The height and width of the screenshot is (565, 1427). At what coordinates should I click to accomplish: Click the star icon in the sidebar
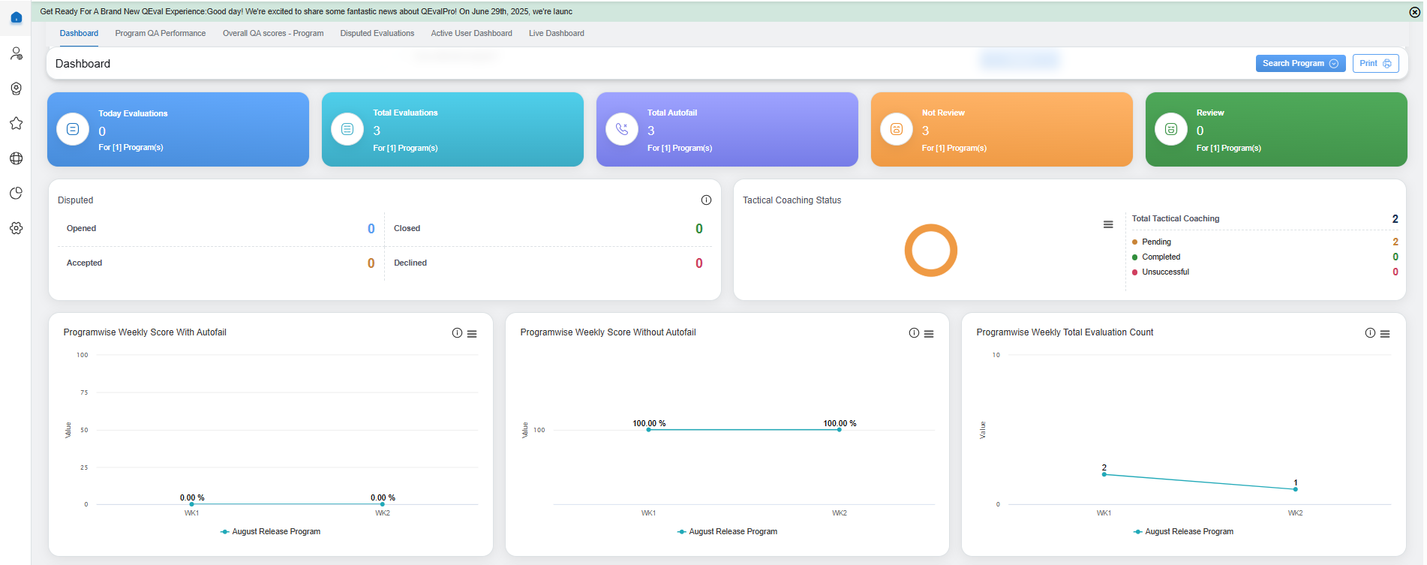pos(16,123)
